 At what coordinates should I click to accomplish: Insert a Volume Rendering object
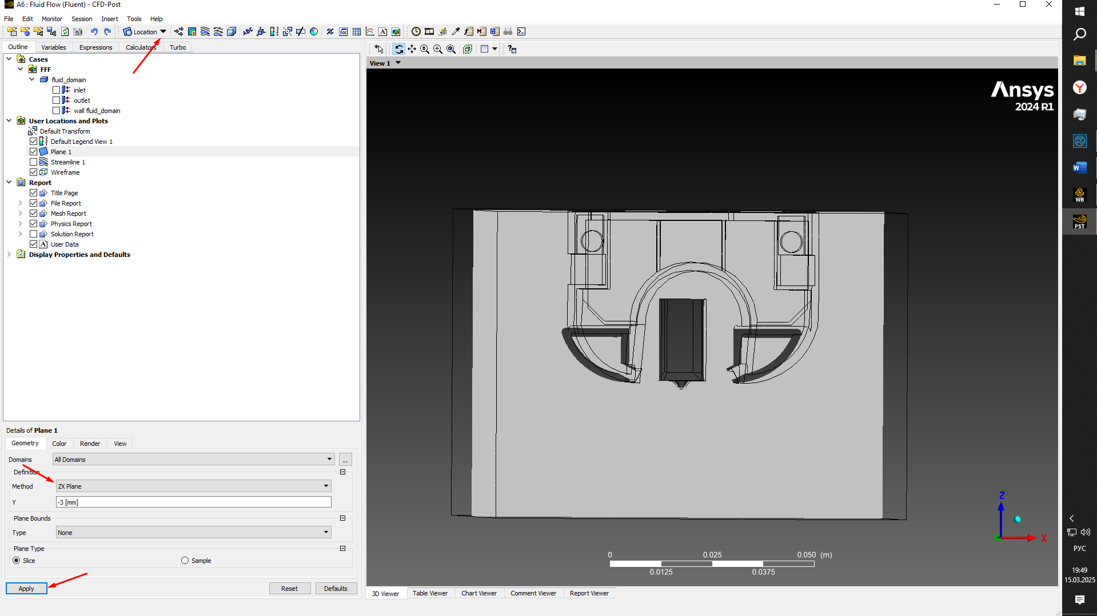point(232,31)
